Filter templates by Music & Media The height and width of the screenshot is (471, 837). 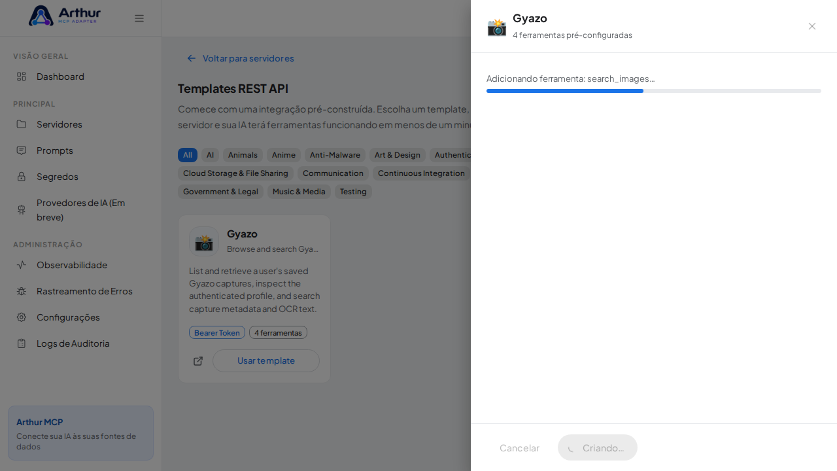pyautogui.click(x=299, y=192)
